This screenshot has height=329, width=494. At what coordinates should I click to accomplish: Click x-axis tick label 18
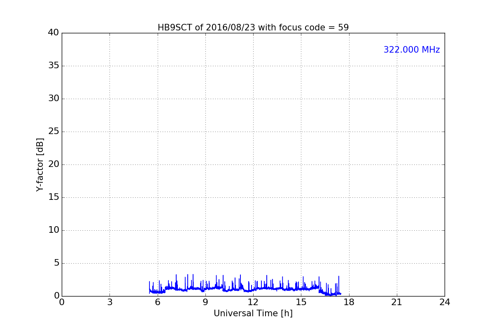[349, 302]
